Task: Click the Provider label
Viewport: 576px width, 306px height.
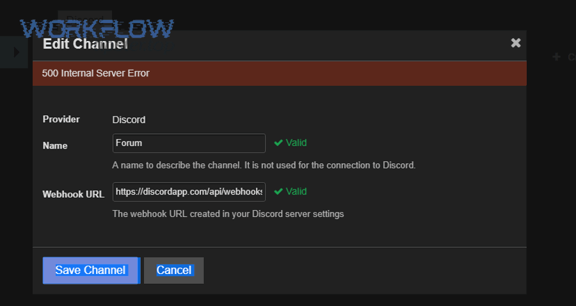Action: click(x=61, y=119)
